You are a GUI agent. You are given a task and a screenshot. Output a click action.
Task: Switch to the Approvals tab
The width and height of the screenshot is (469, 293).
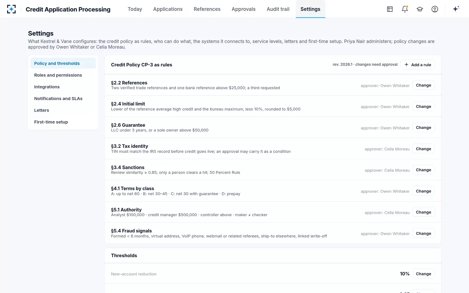244,9
